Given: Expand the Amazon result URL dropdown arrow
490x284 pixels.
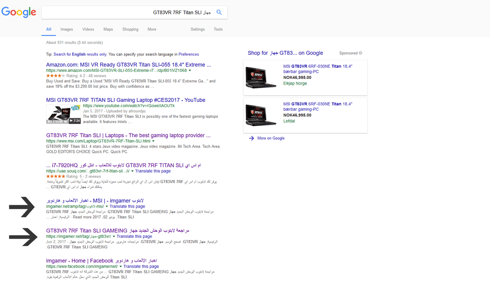Looking at the screenshot, I should pyautogui.click(x=189, y=71).
